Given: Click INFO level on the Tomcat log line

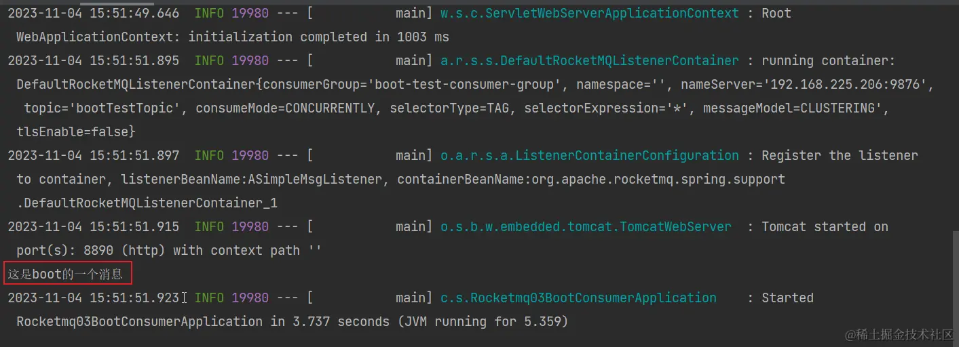Looking at the screenshot, I should pyautogui.click(x=209, y=226).
